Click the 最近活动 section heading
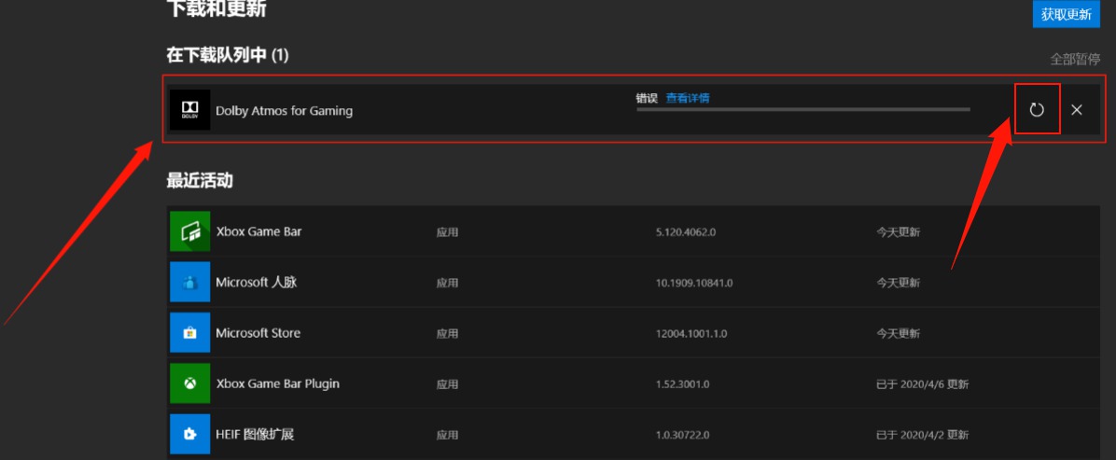Screen dimensions: 1116x460 (200, 180)
